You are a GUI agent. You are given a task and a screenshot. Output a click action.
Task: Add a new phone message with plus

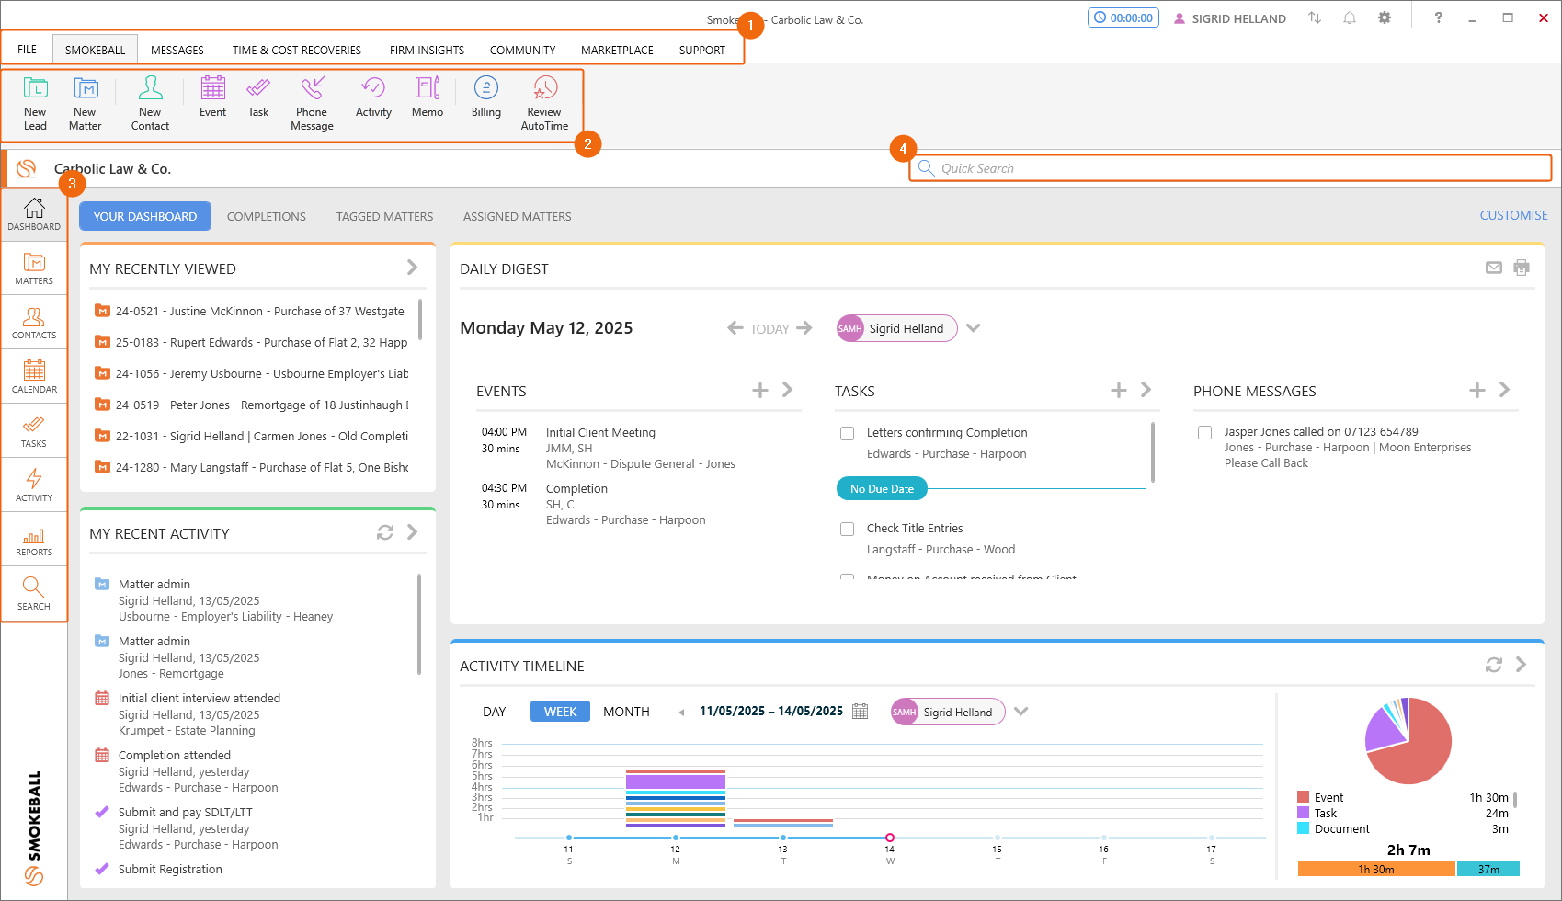pos(1477,390)
